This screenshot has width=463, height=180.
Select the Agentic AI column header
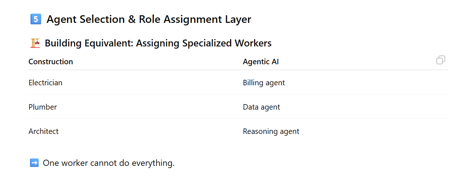261,62
